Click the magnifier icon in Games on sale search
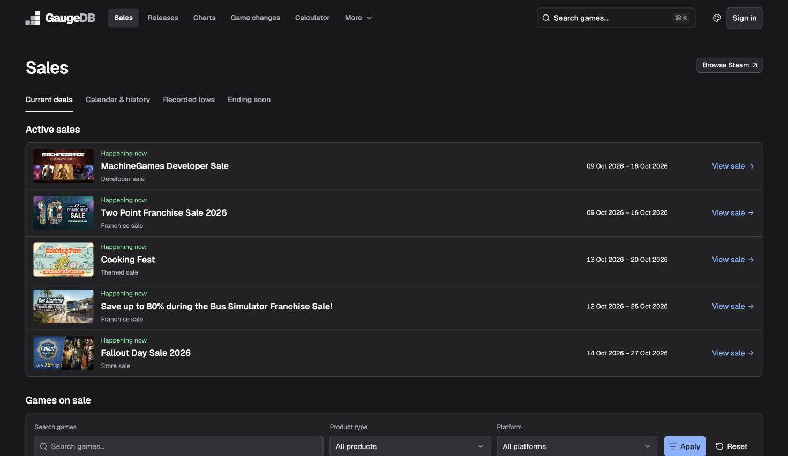 [x=43, y=446]
